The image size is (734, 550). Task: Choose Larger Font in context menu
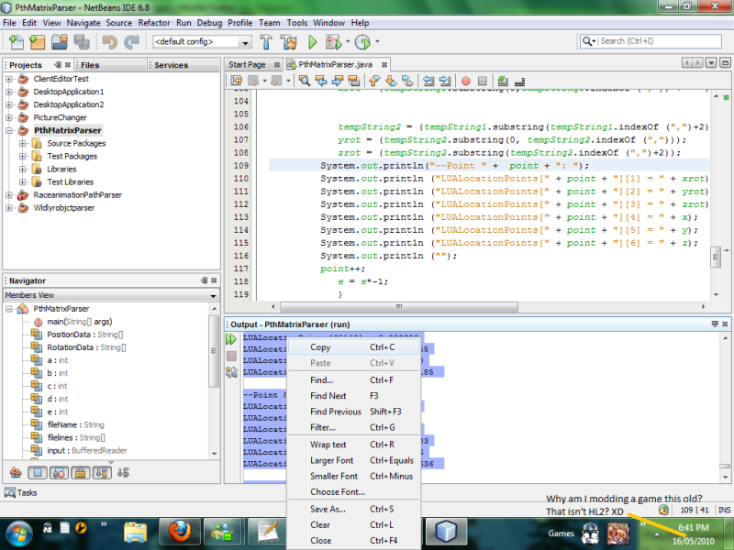click(x=353, y=461)
